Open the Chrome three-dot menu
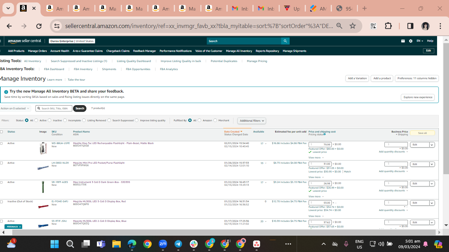Screen dimensions: 449x252 tap(440, 26)
